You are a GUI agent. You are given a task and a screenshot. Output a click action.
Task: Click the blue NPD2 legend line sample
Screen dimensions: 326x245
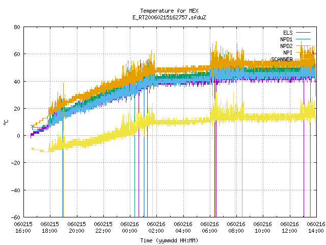(303, 45)
